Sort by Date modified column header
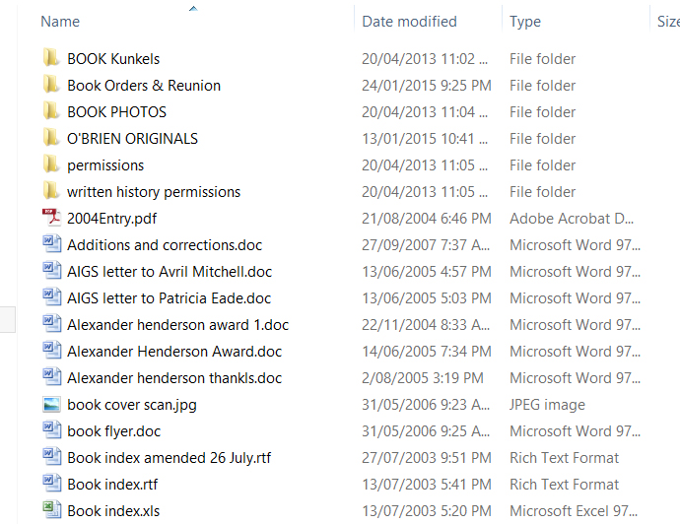680x524 pixels. pos(409,22)
